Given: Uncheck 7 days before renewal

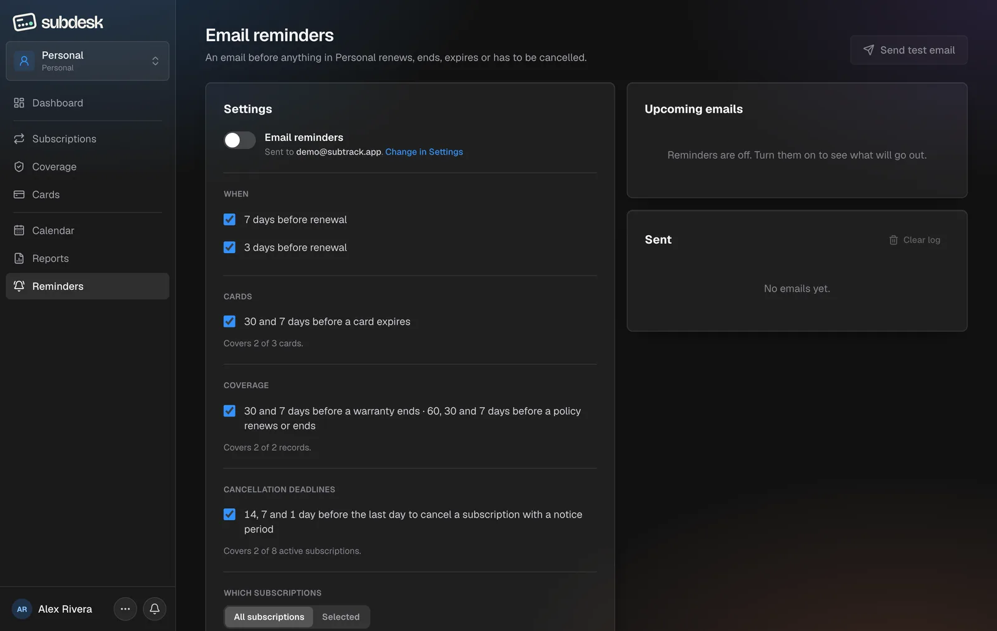Looking at the screenshot, I should (229, 219).
